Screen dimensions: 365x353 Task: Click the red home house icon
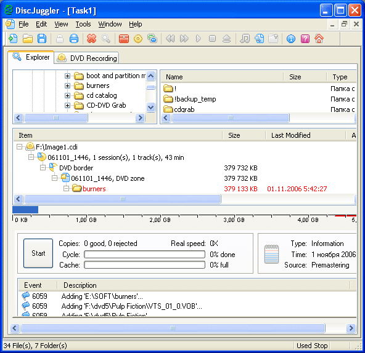[319, 39]
